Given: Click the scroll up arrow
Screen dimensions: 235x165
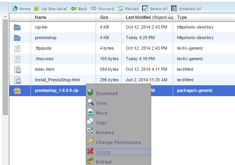Looking at the screenshot, I should pyautogui.click(x=5, y=17).
